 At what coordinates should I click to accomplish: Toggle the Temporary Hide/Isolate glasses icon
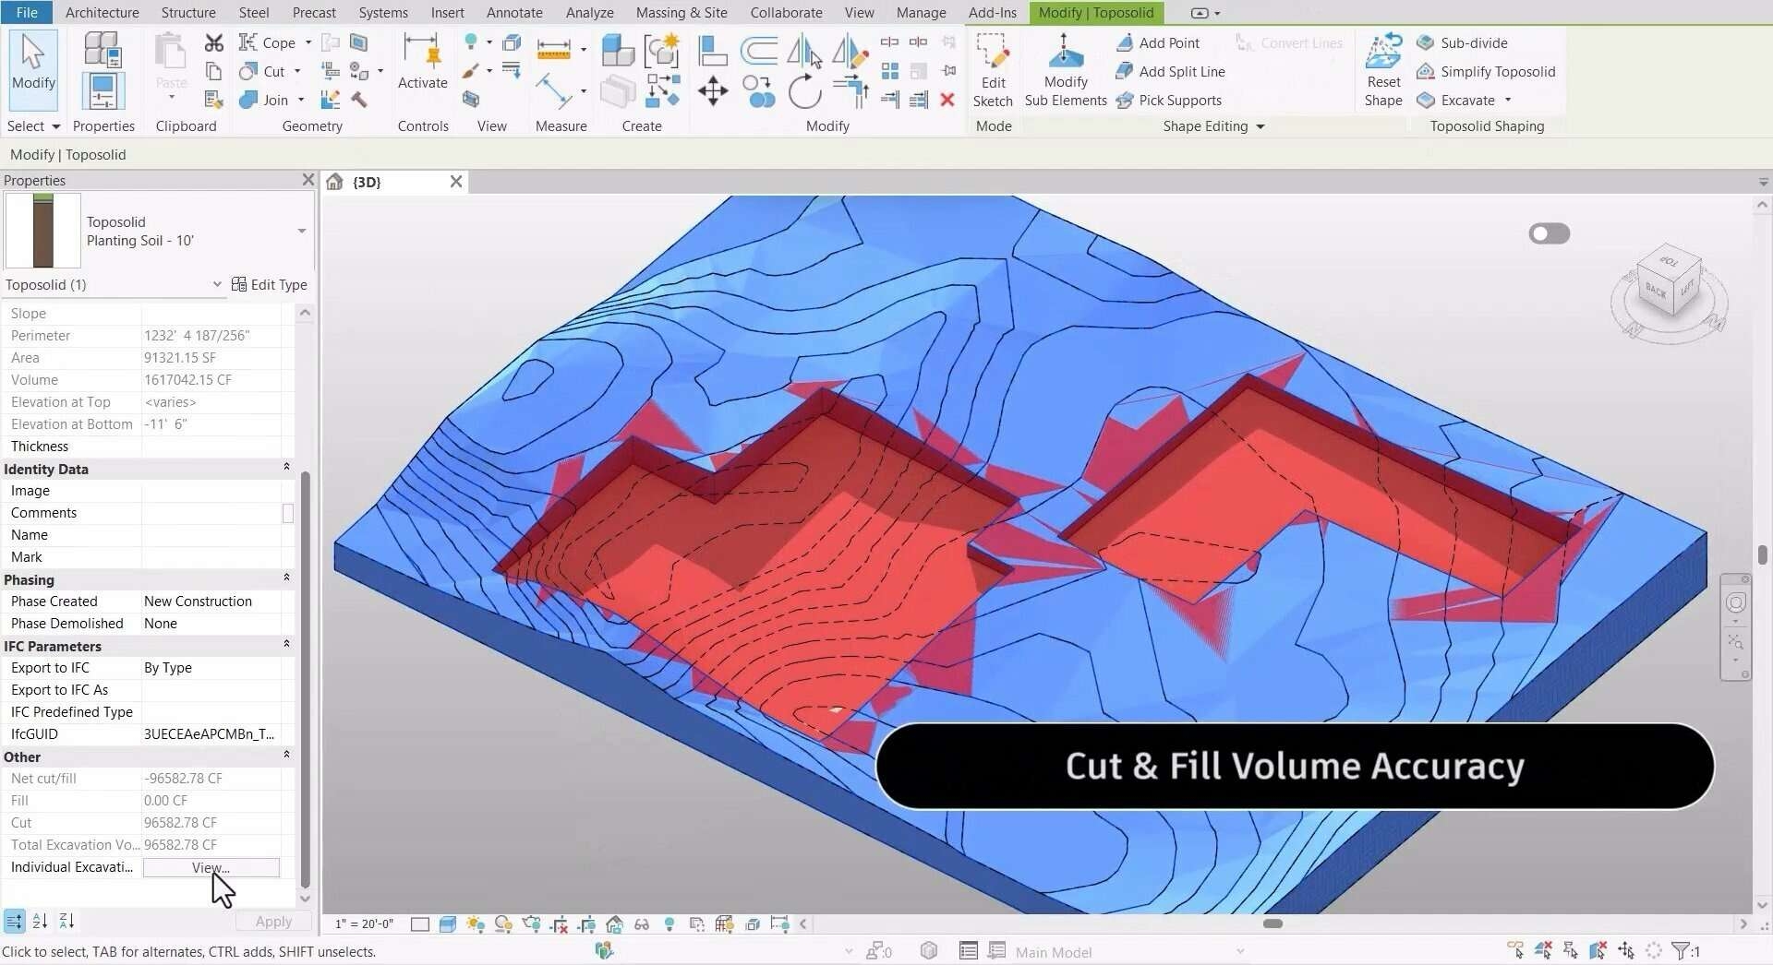pyautogui.click(x=642, y=923)
